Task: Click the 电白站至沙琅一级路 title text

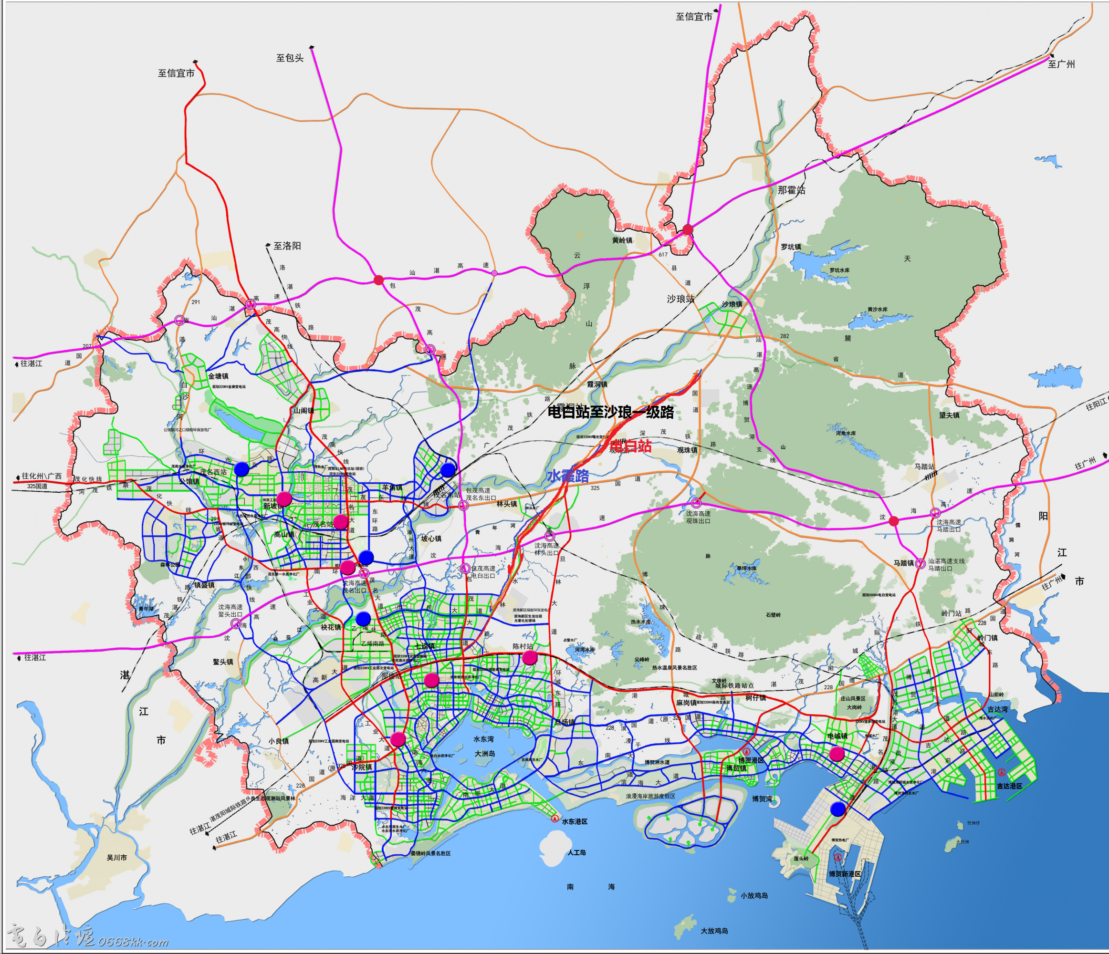Action: coord(610,412)
